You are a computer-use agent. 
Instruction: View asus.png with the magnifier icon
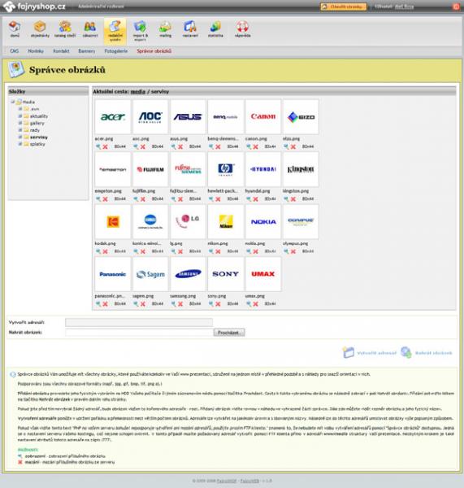(x=173, y=146)
